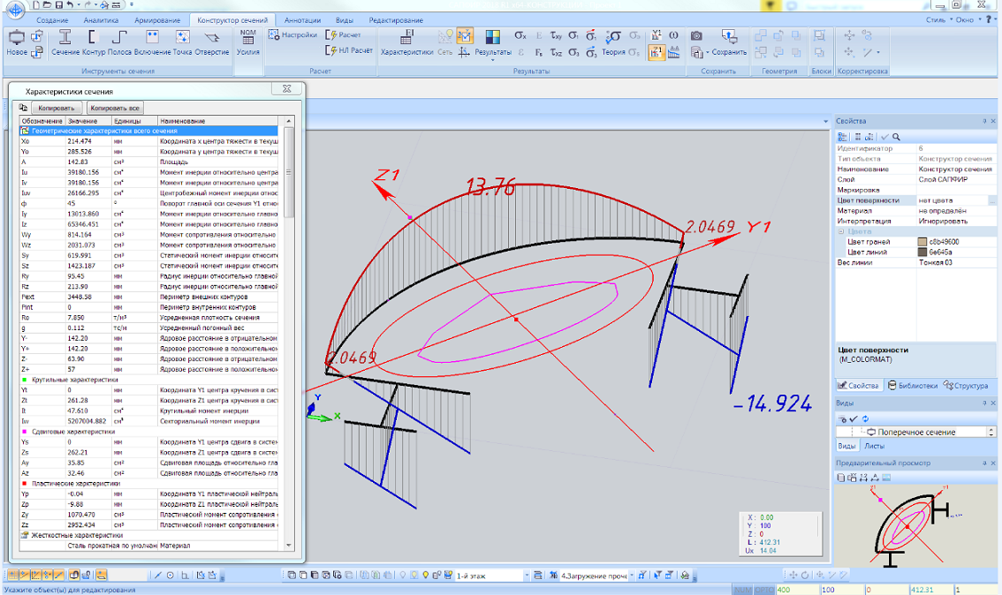Show the σx stress result
Image resolution: width=1002 pixels, height=595 pixels.
(520, 36)
